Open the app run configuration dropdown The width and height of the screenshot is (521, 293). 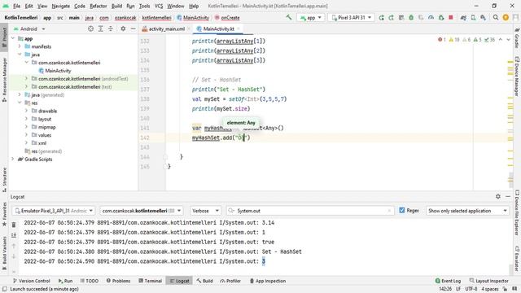311,18
